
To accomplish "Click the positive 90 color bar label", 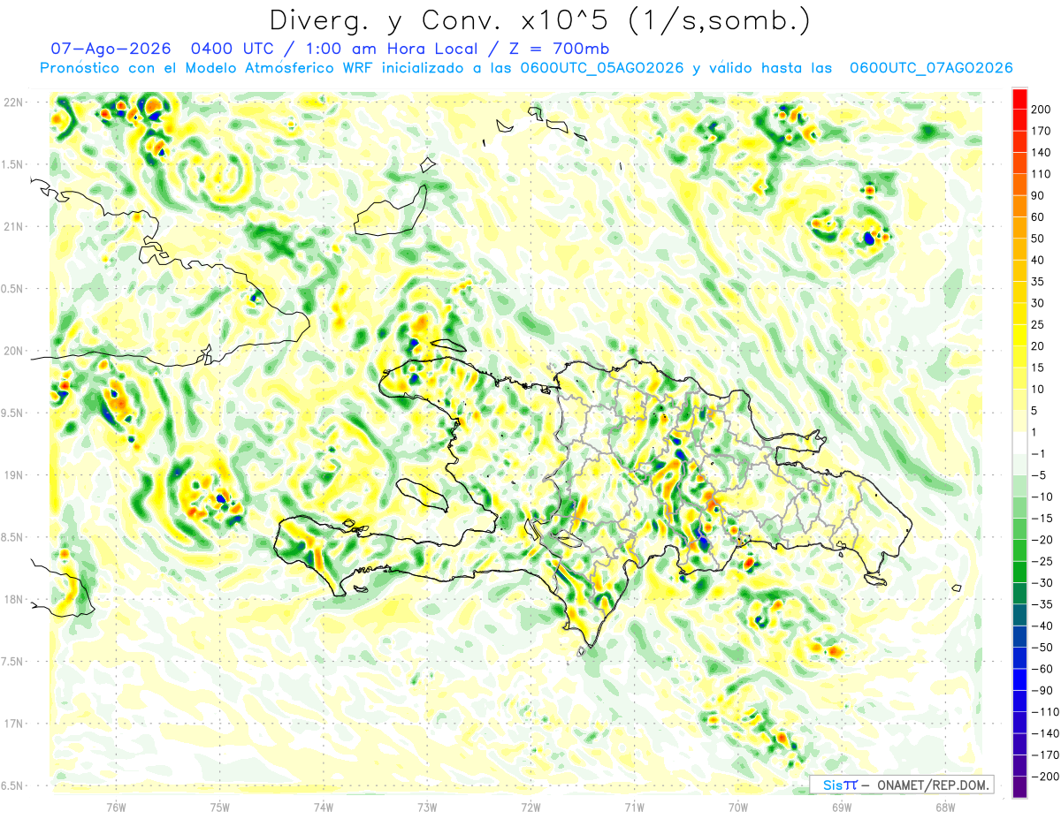I will tap(1039, 195).
